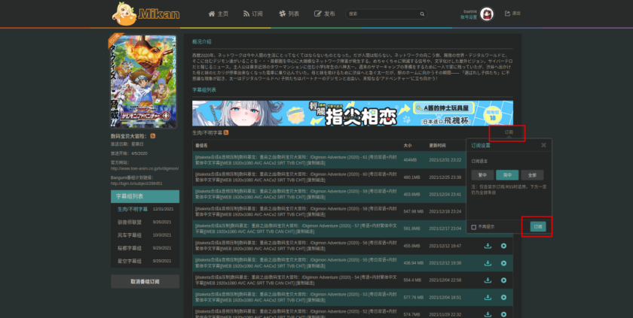Open the Digimon Adventure episode 59 entry
633x318 pixels.
point(296,194)
